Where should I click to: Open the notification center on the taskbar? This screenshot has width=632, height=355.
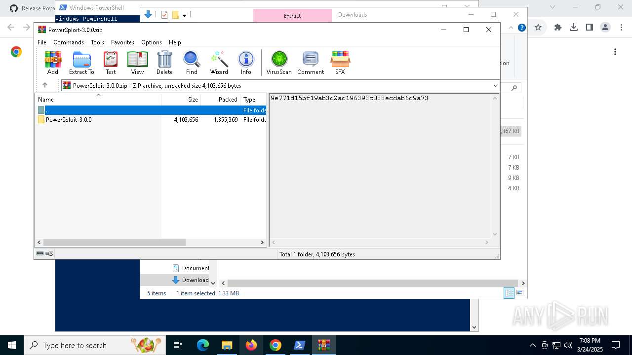coord(616,345)
